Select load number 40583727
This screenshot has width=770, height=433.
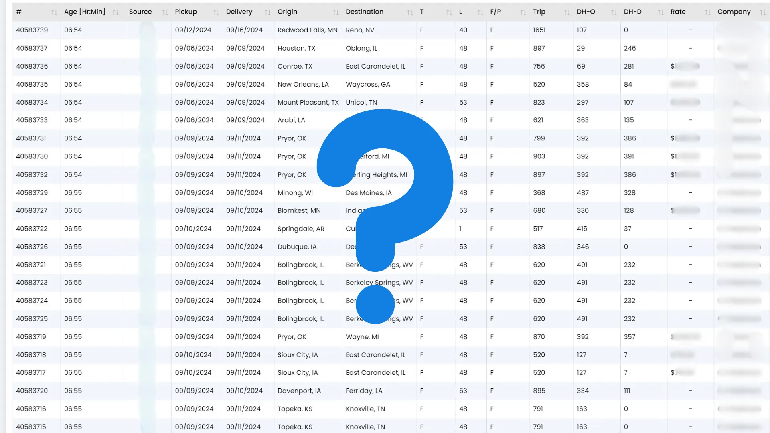(x=32, y=210)
